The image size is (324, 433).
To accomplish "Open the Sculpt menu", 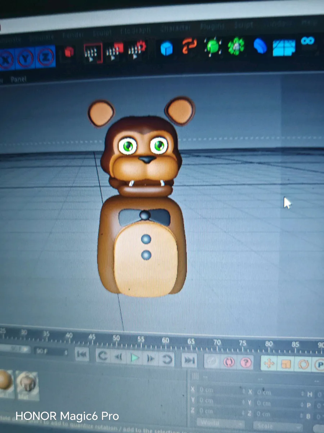I will 102,33.
